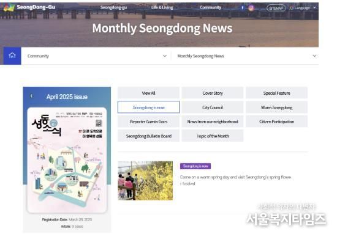Select the View All category
The height and width of the screenshot is (234, 337).
[x=148, y=93]
